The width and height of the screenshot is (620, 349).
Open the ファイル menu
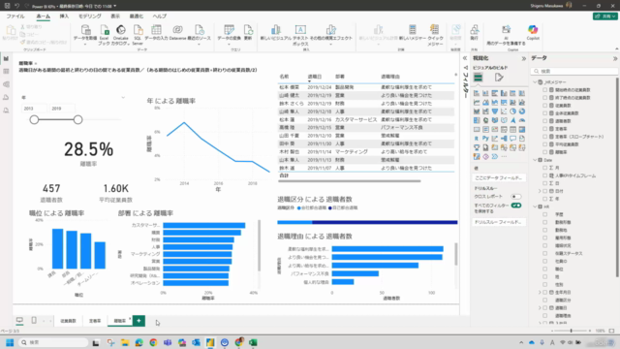click(15, 16)
